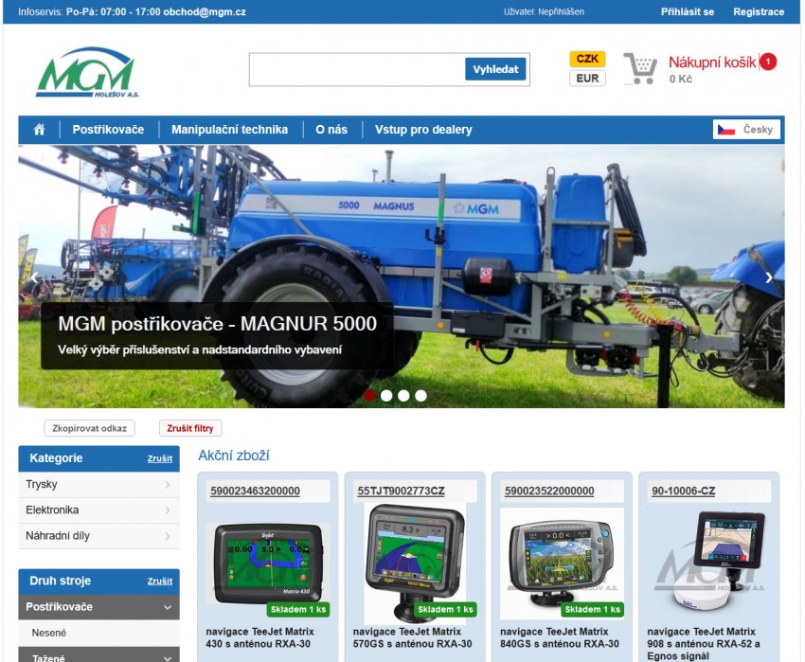Open the Matrix 430 product image

268,564
